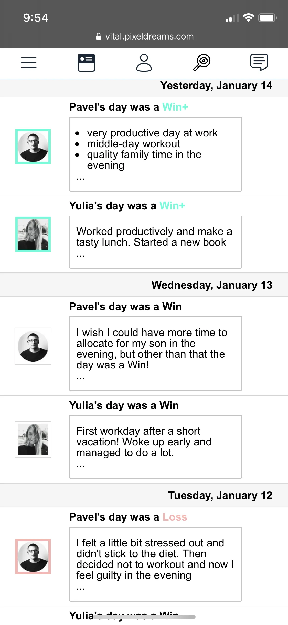The height and width of the screenshot is (625, 288).
Task: Tap the battery status icon
Action: pyautogui.click(x=267, y=18)
